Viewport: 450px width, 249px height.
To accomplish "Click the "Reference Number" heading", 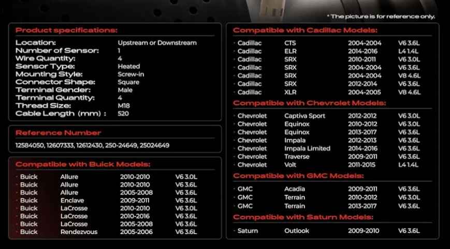I will click(x=59, y=133).
